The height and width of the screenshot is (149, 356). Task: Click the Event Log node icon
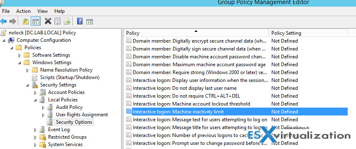[x=42, y=130]
